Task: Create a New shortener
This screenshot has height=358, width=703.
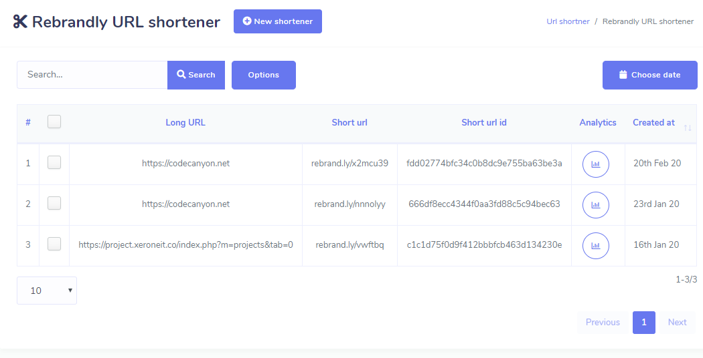Action: click(277, 21)
